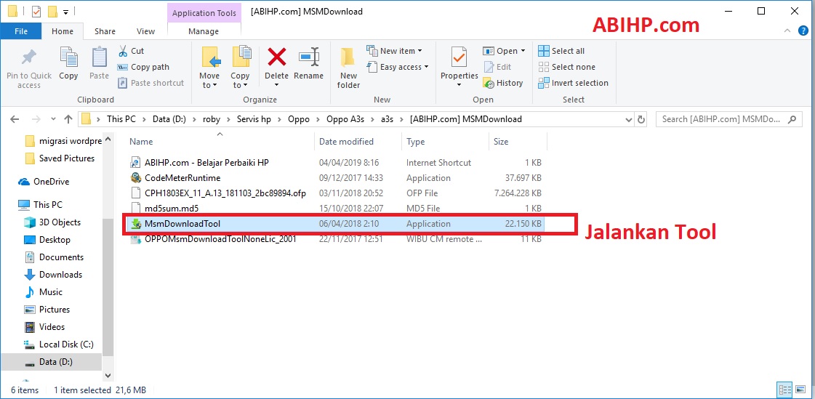Open Recent locations dropdown arrow
This screenshot has width=815, height=399.
pos(52,119)
